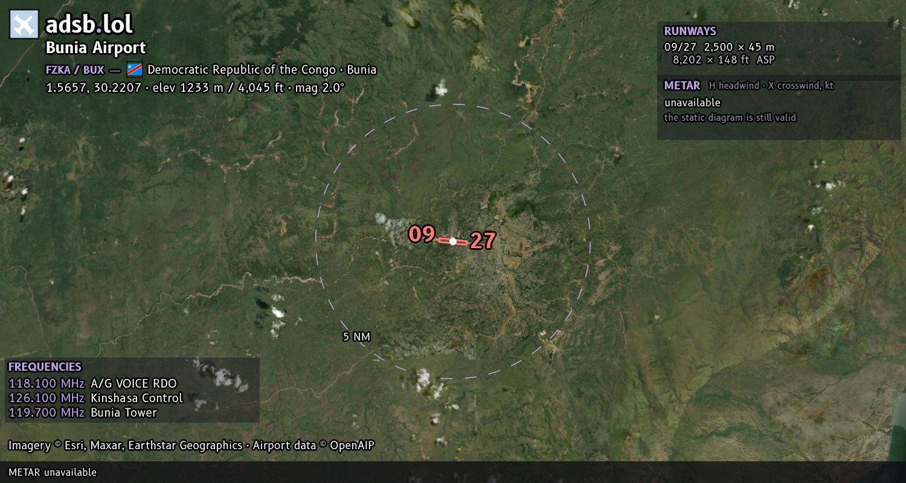Click the Esri imagery attribution text

(191, 446)
